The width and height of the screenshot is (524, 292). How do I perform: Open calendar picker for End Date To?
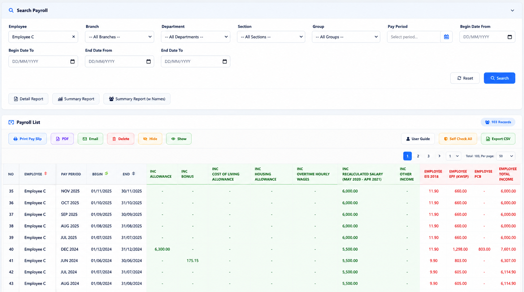pyautogui.click(x=225, y=61)
